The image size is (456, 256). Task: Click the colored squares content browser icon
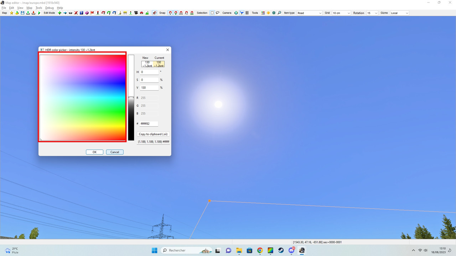pos(263,13)
